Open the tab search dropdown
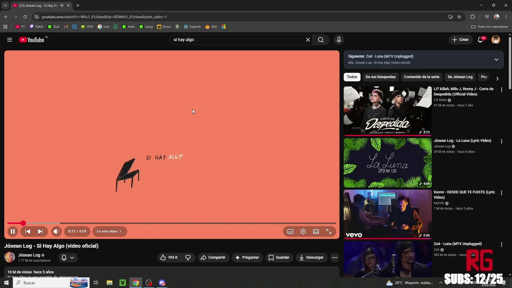 tap(5, 6)
